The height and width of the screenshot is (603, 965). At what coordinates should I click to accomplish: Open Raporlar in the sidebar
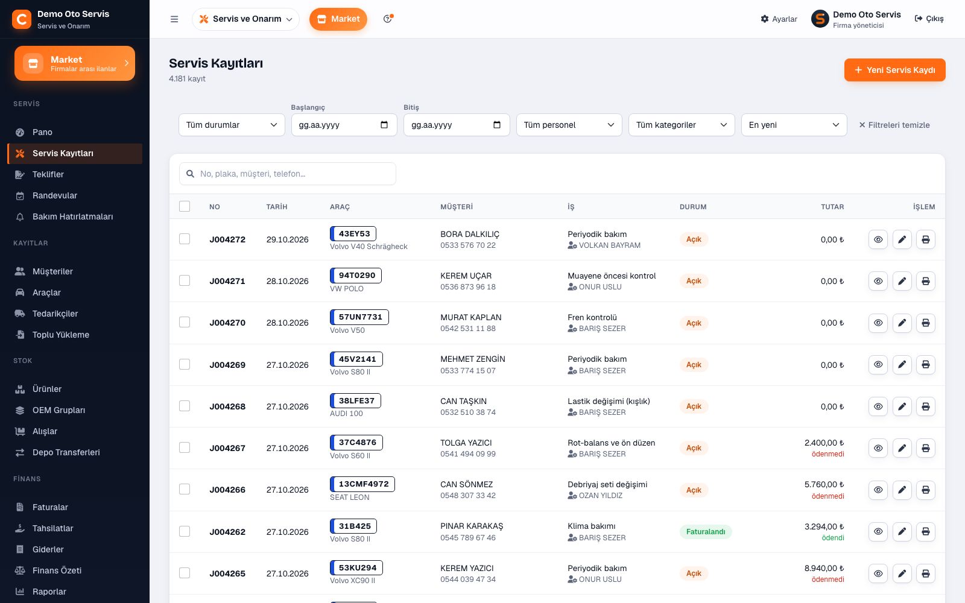click(75, 592)
